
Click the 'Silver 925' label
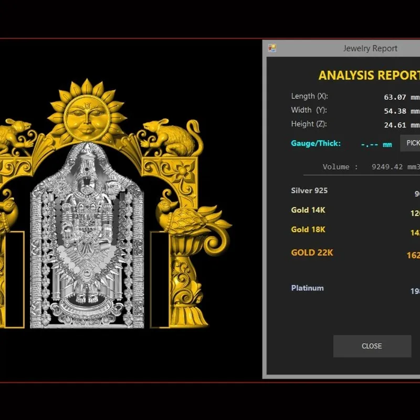pos(309,191)
